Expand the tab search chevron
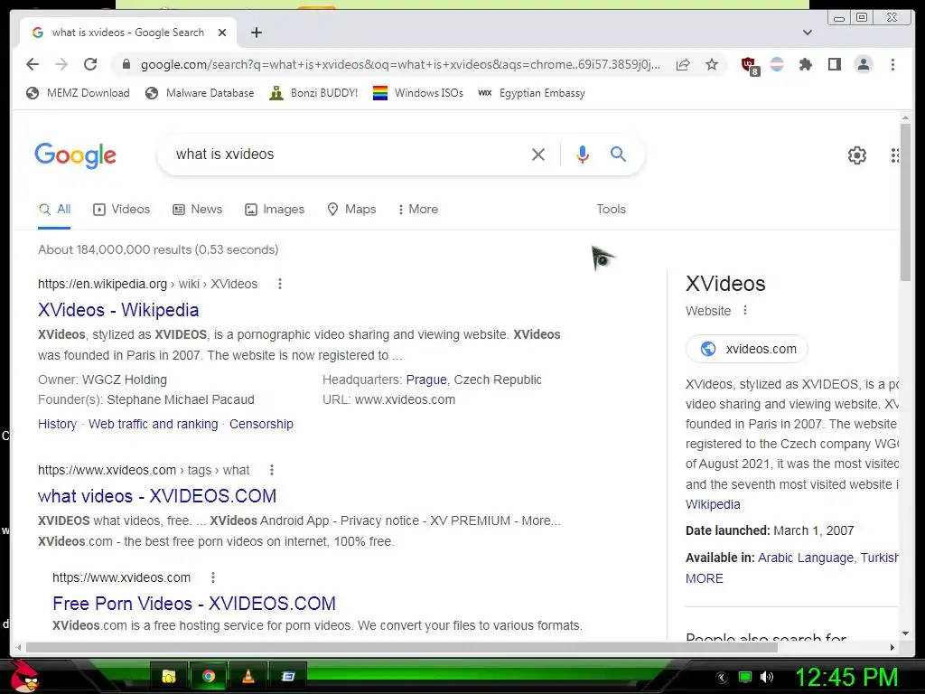Image resolution: width=925 pixels, height=694 pixels. point(808,33)
